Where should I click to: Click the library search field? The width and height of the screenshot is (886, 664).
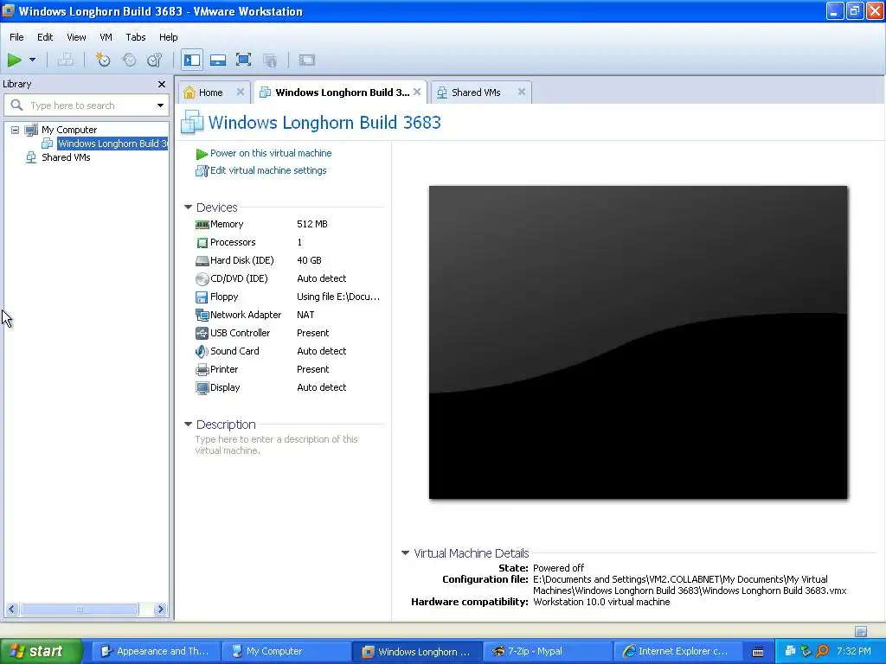pos(87,105)
